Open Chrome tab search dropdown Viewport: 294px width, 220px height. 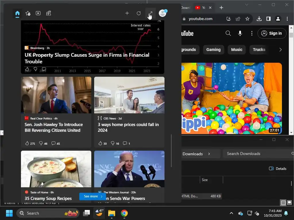click(x=247, y=5)
